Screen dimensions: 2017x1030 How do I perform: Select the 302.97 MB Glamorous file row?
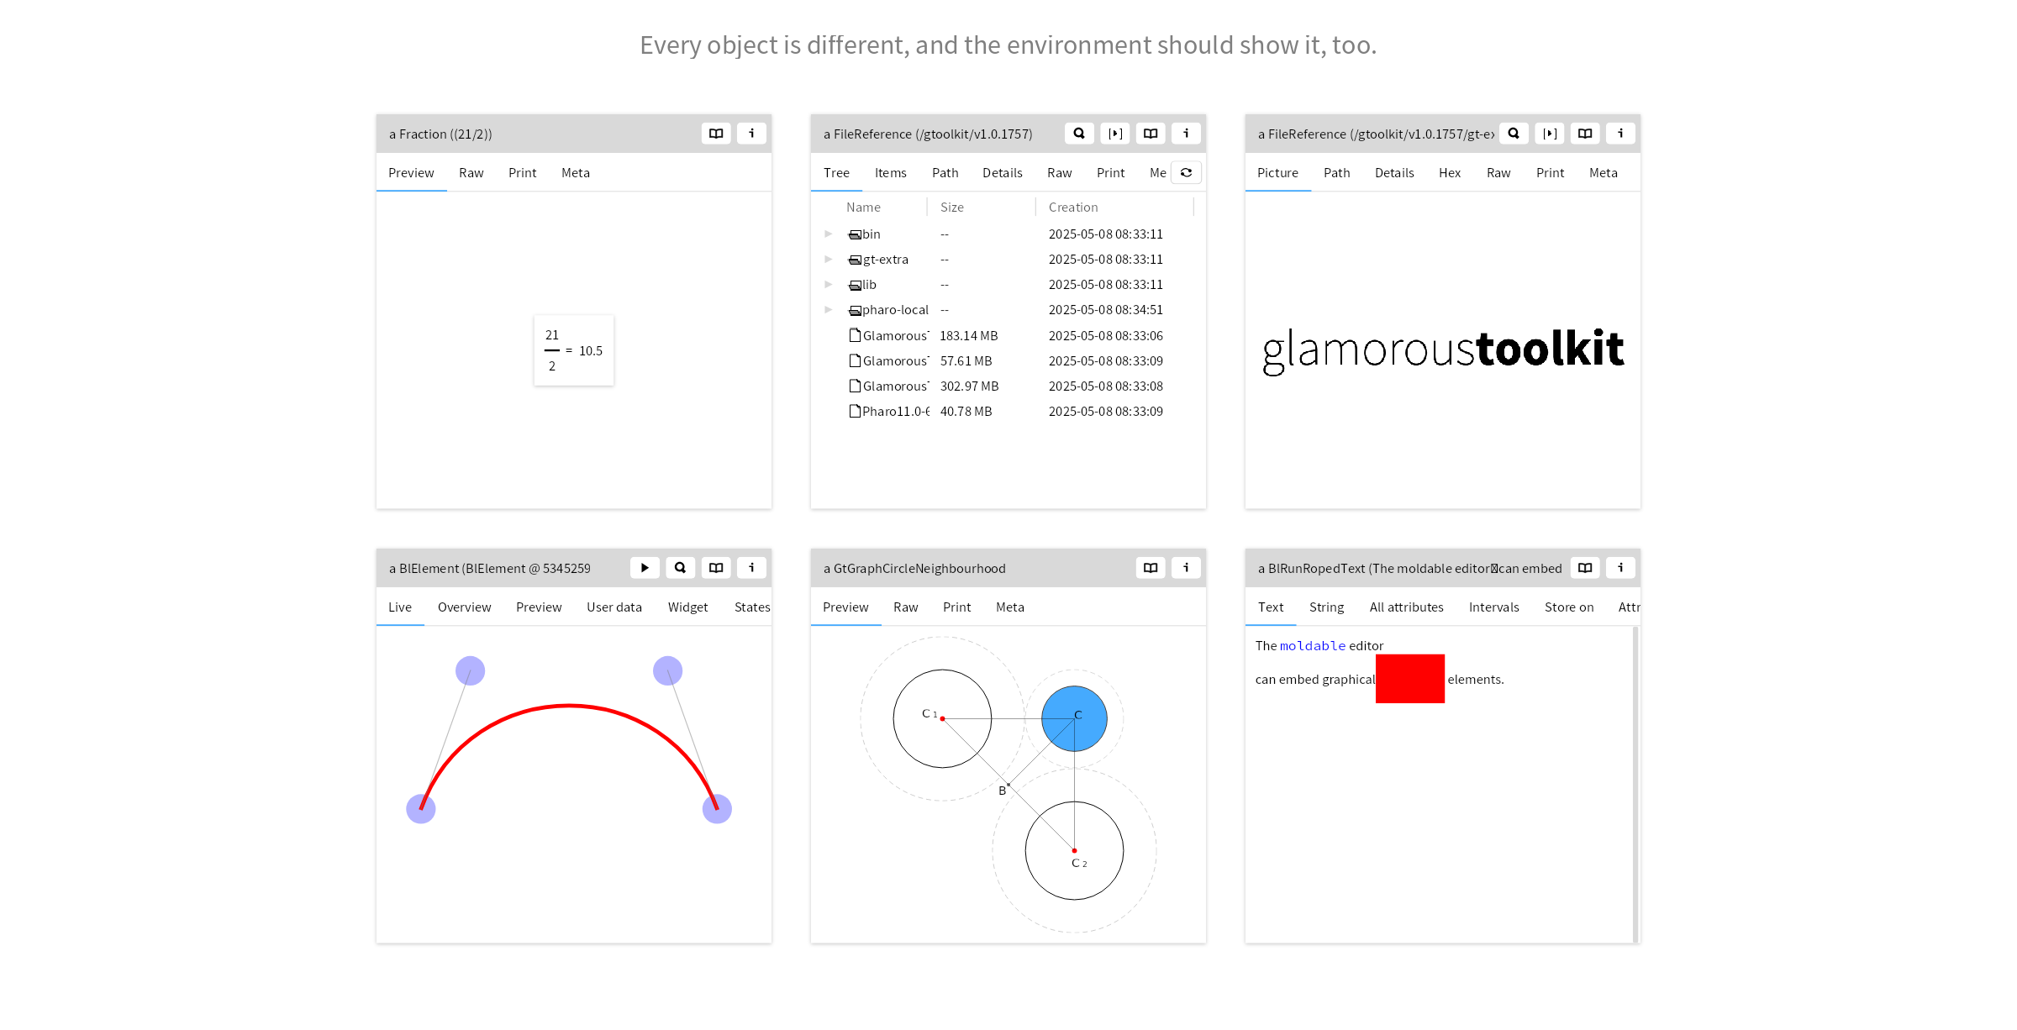pyautogui.click(x=1008, y=386)
